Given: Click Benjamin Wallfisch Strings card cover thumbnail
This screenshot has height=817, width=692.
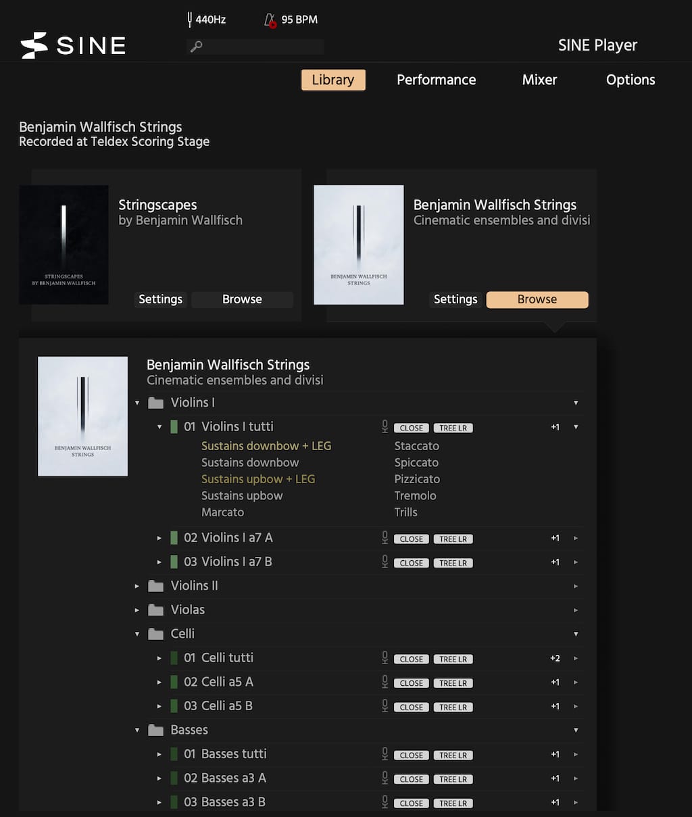Looking at the screenshot, I should point(359,245).
